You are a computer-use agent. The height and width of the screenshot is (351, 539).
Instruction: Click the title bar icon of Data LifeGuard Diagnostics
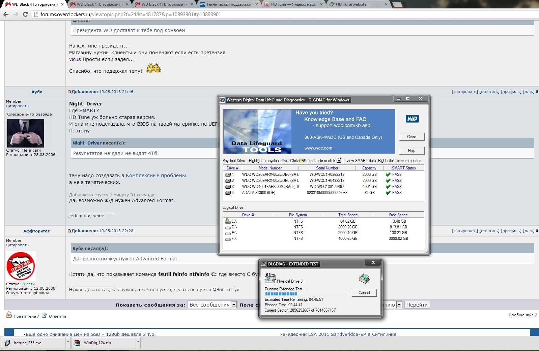[x=222, y=100]
